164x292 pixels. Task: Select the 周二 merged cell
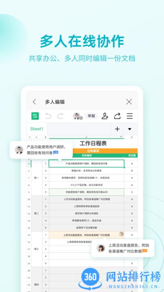point(36,213)
